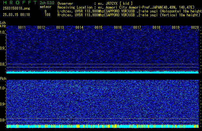Click the meteor count label
The height and width of the screenshot is (131, 202).
click(46, 7)
